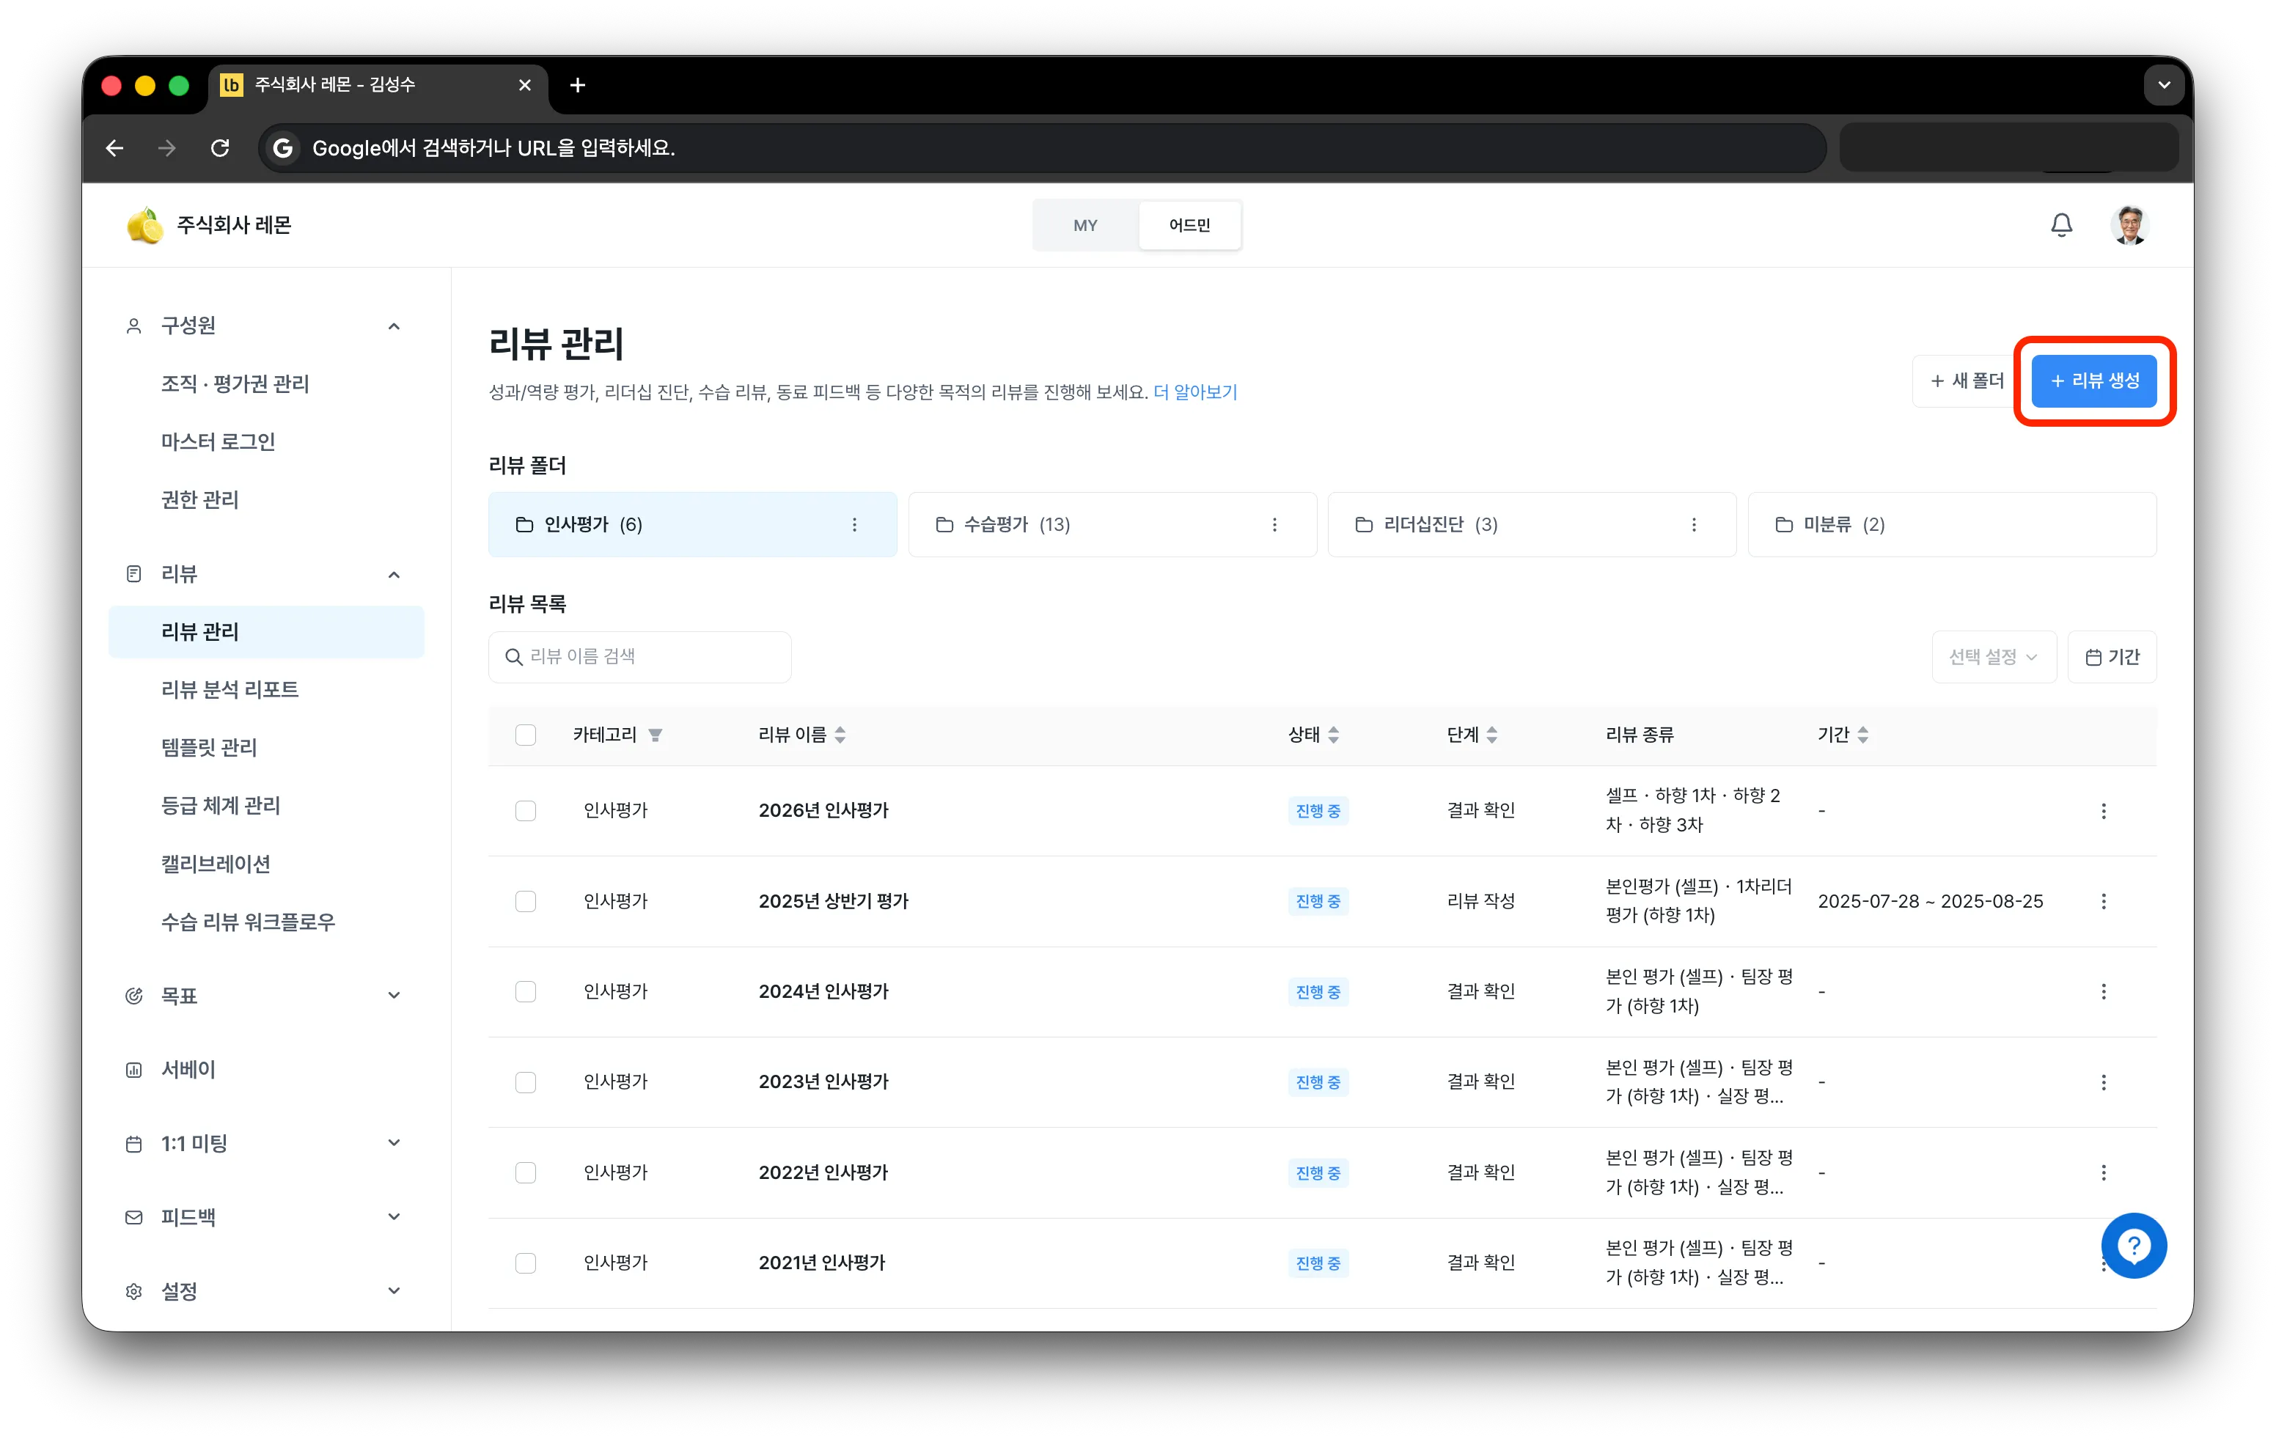The width and height of the screenshot is (2276, 1440).
Task: Check the 2022년 인사평가 row
Action: pyautogui.click(x=526, y=1172)
